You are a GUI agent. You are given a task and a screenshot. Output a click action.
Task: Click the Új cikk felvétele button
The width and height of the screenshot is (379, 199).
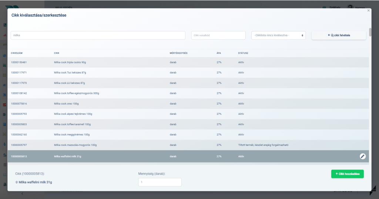[339, 35]
